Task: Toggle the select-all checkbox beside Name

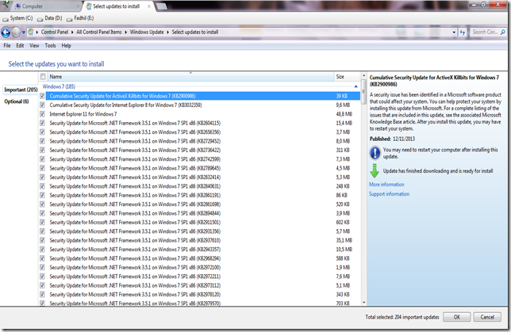Action: coord(43,77)
